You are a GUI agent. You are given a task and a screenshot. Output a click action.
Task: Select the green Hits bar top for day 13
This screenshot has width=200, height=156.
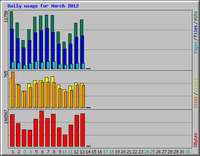tap(82, 28)
